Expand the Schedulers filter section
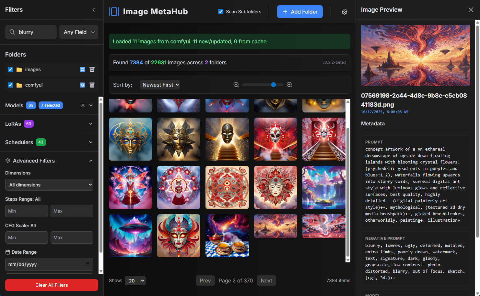Viewport: 480px width, 296px height. pyautogui.click(x=91, y=142)
